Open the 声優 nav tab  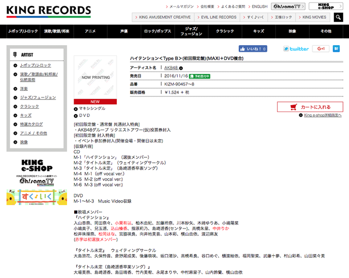(x=124, y=32)
